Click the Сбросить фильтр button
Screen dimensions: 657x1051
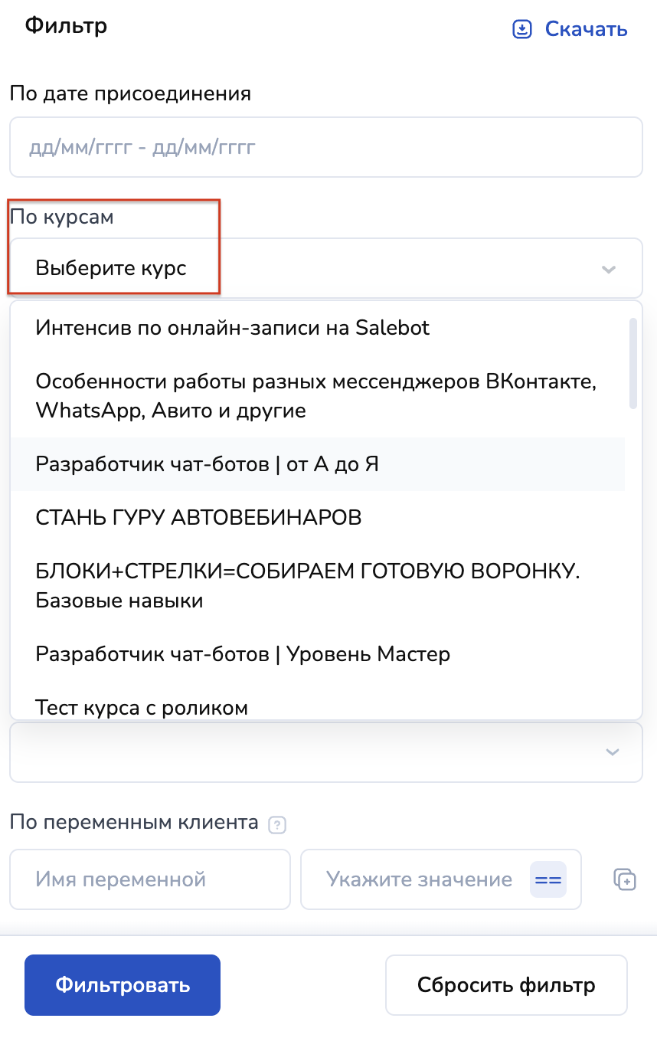coord(506,984)
